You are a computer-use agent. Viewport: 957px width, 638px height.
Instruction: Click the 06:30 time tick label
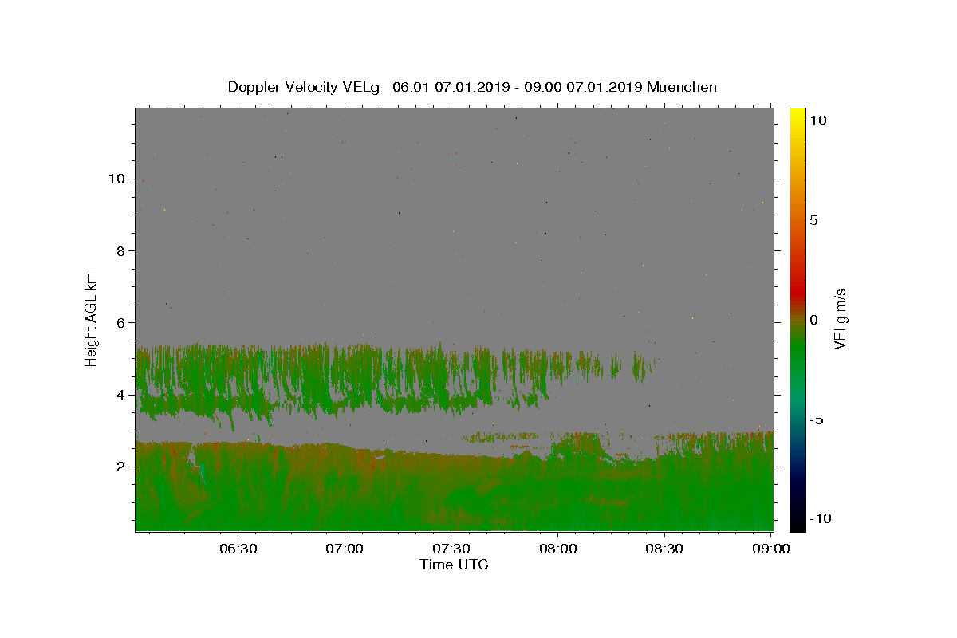click(238, 549)
